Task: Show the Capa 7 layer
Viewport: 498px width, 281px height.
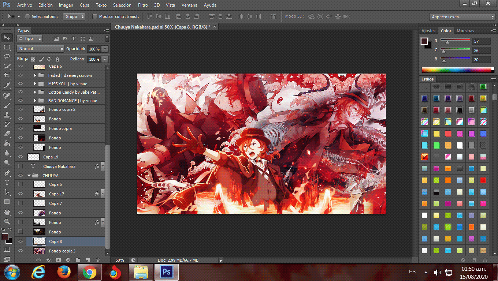Action: 21,203
